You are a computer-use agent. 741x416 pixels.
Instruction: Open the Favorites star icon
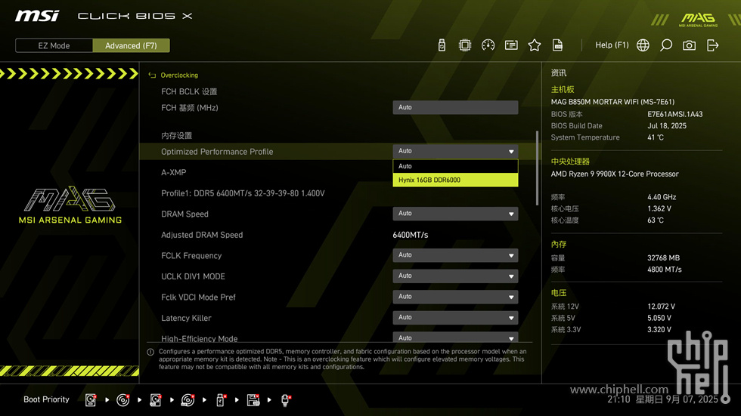tap(534, 45)
